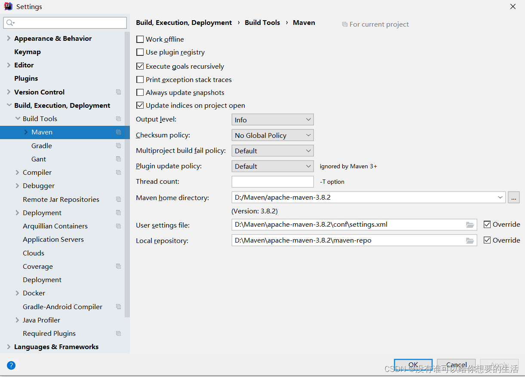Click browse (...) button for Maven home
525x377 pixels.
pos(514,198)
